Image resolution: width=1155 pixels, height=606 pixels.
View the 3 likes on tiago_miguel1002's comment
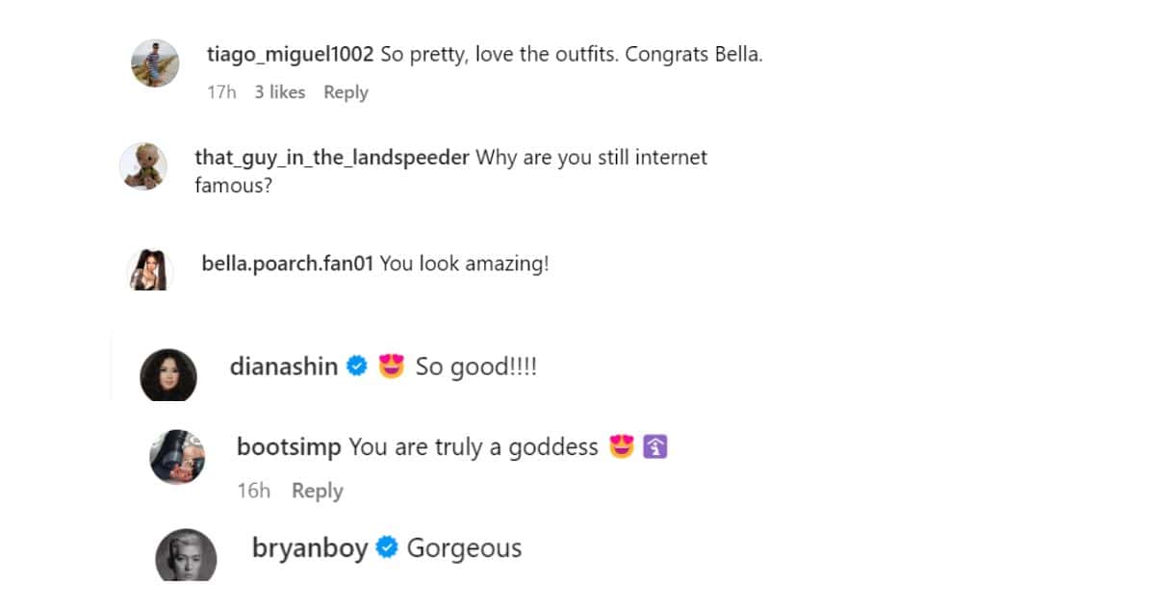[x=279, y=92]
